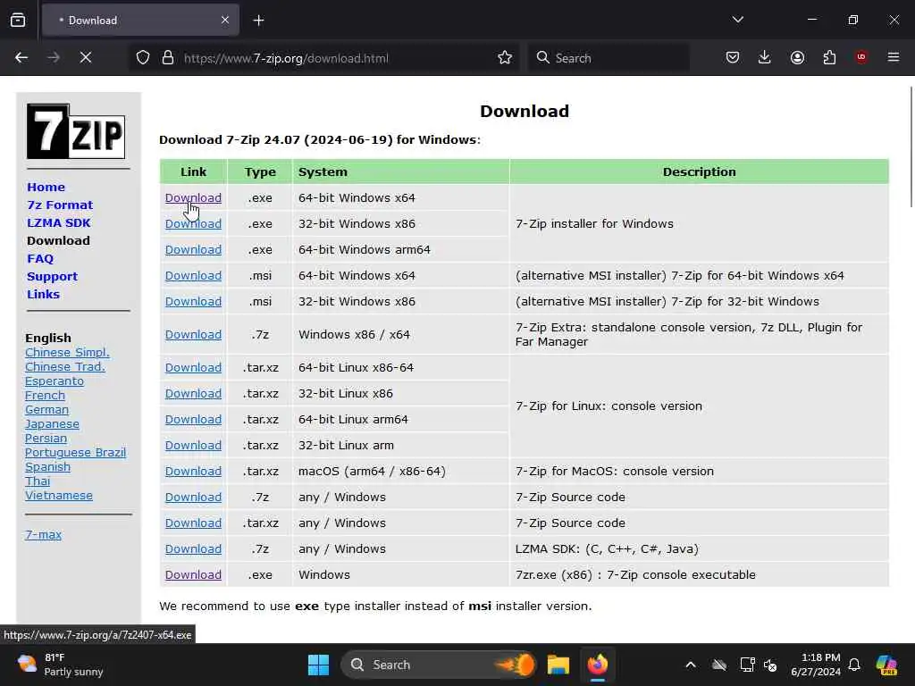Switch language to Thai
The height and width of the screenshot is (686, 915).
[38, 481]
